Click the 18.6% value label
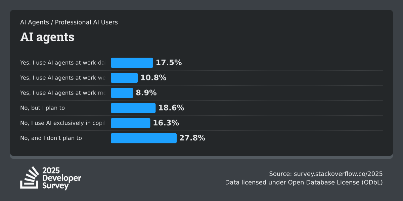The width and height of the screenshot is (403, 201). click(x=171, y=108)
